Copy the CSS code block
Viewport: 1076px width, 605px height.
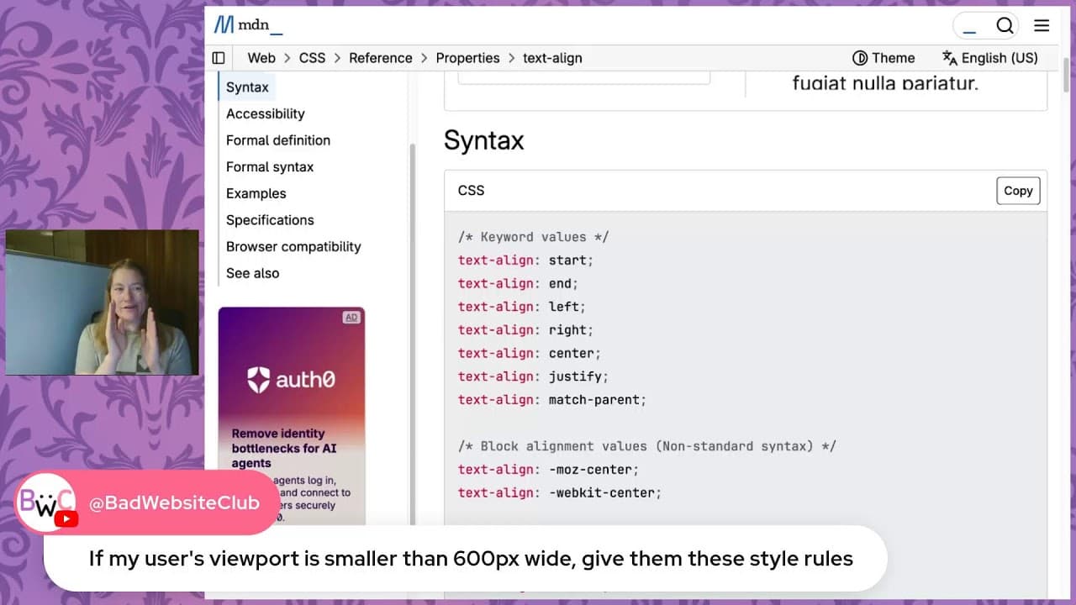click(1018, 191)
